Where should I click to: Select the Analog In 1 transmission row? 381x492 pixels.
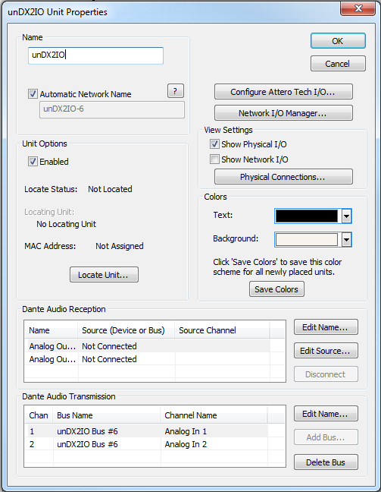tap(147, 431)
